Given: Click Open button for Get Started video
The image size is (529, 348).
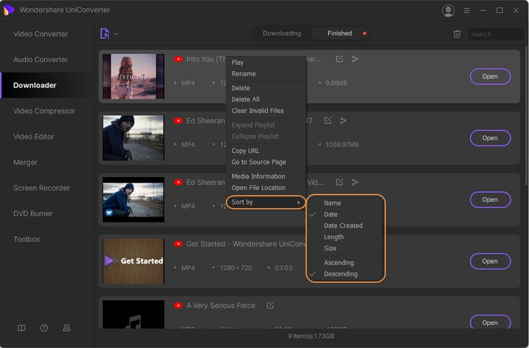Looking at the screenshot, I should click(x=490, y=261).
